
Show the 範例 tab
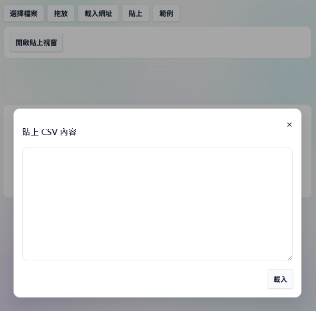pyautogui.click(x=166, y=13)
